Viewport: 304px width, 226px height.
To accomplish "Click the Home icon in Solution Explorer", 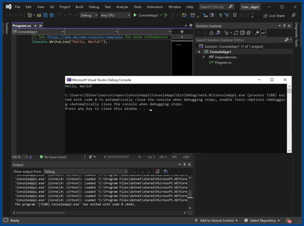I will click(211, 33).
